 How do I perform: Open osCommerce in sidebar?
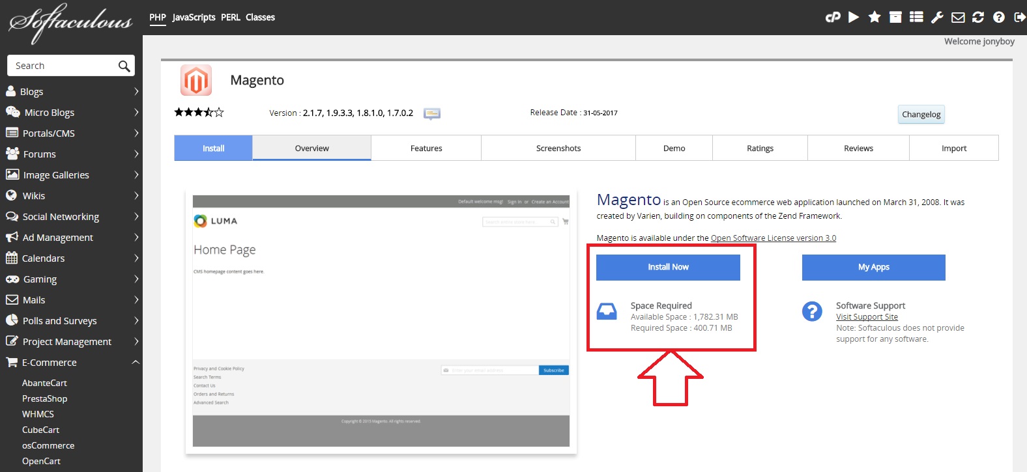tap(48, 445)
